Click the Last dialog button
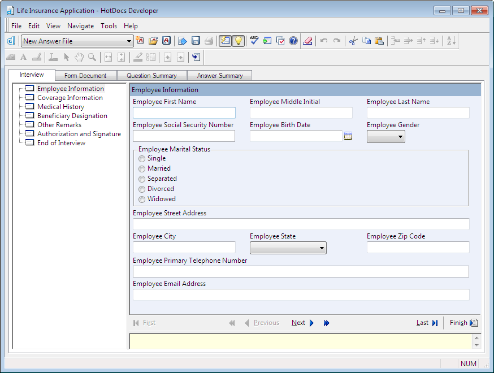Image resolution: width=494 pixels, height=373 pixels. pyautogui.click(x=427, y=323)
